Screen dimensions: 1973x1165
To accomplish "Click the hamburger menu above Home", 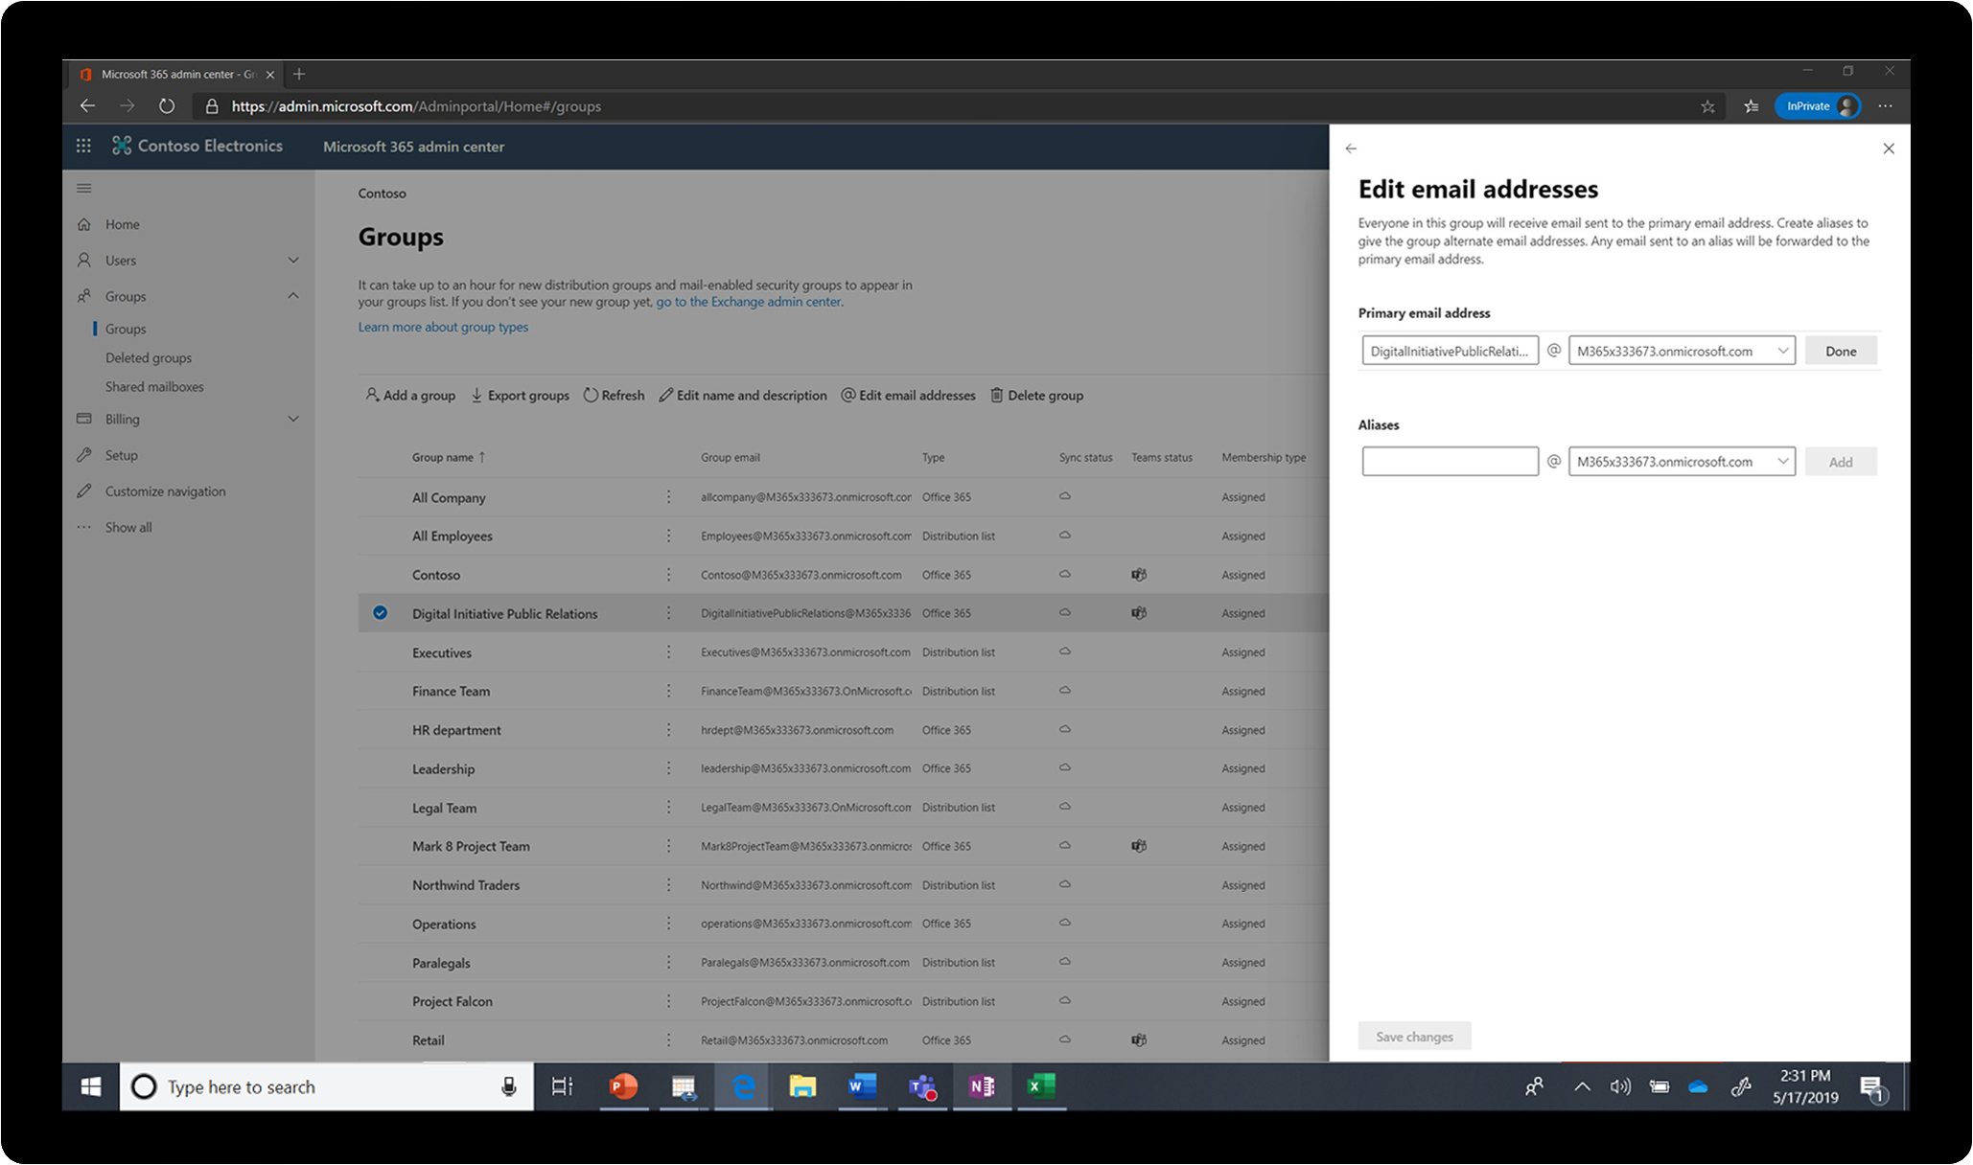I will [84, 188].
